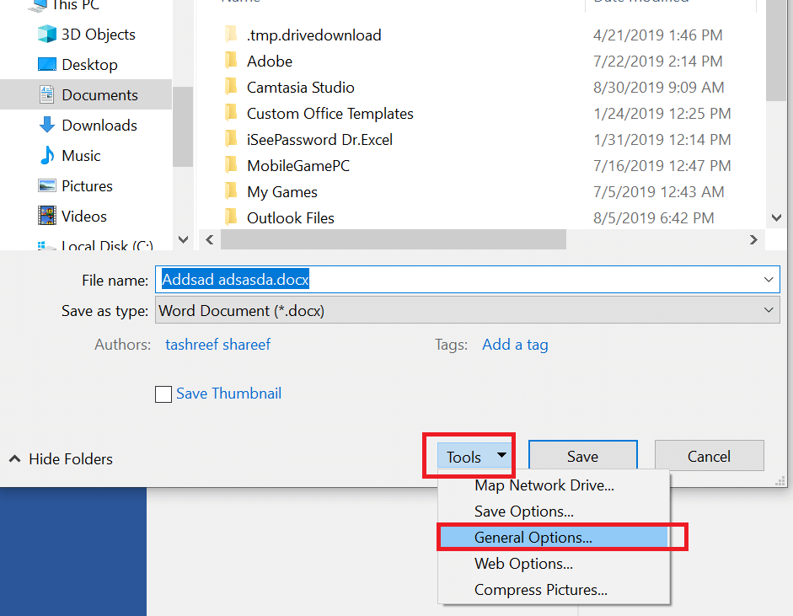
Task: Click the horizontal scrollbar right arrow
Action: click(x=753, y=239)
